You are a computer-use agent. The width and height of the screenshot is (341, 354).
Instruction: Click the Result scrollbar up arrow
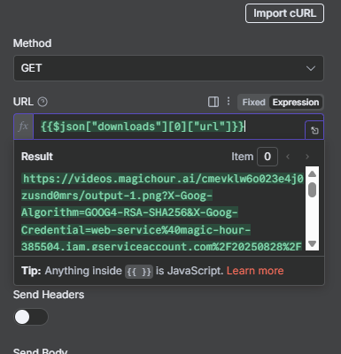click(312, 173)
